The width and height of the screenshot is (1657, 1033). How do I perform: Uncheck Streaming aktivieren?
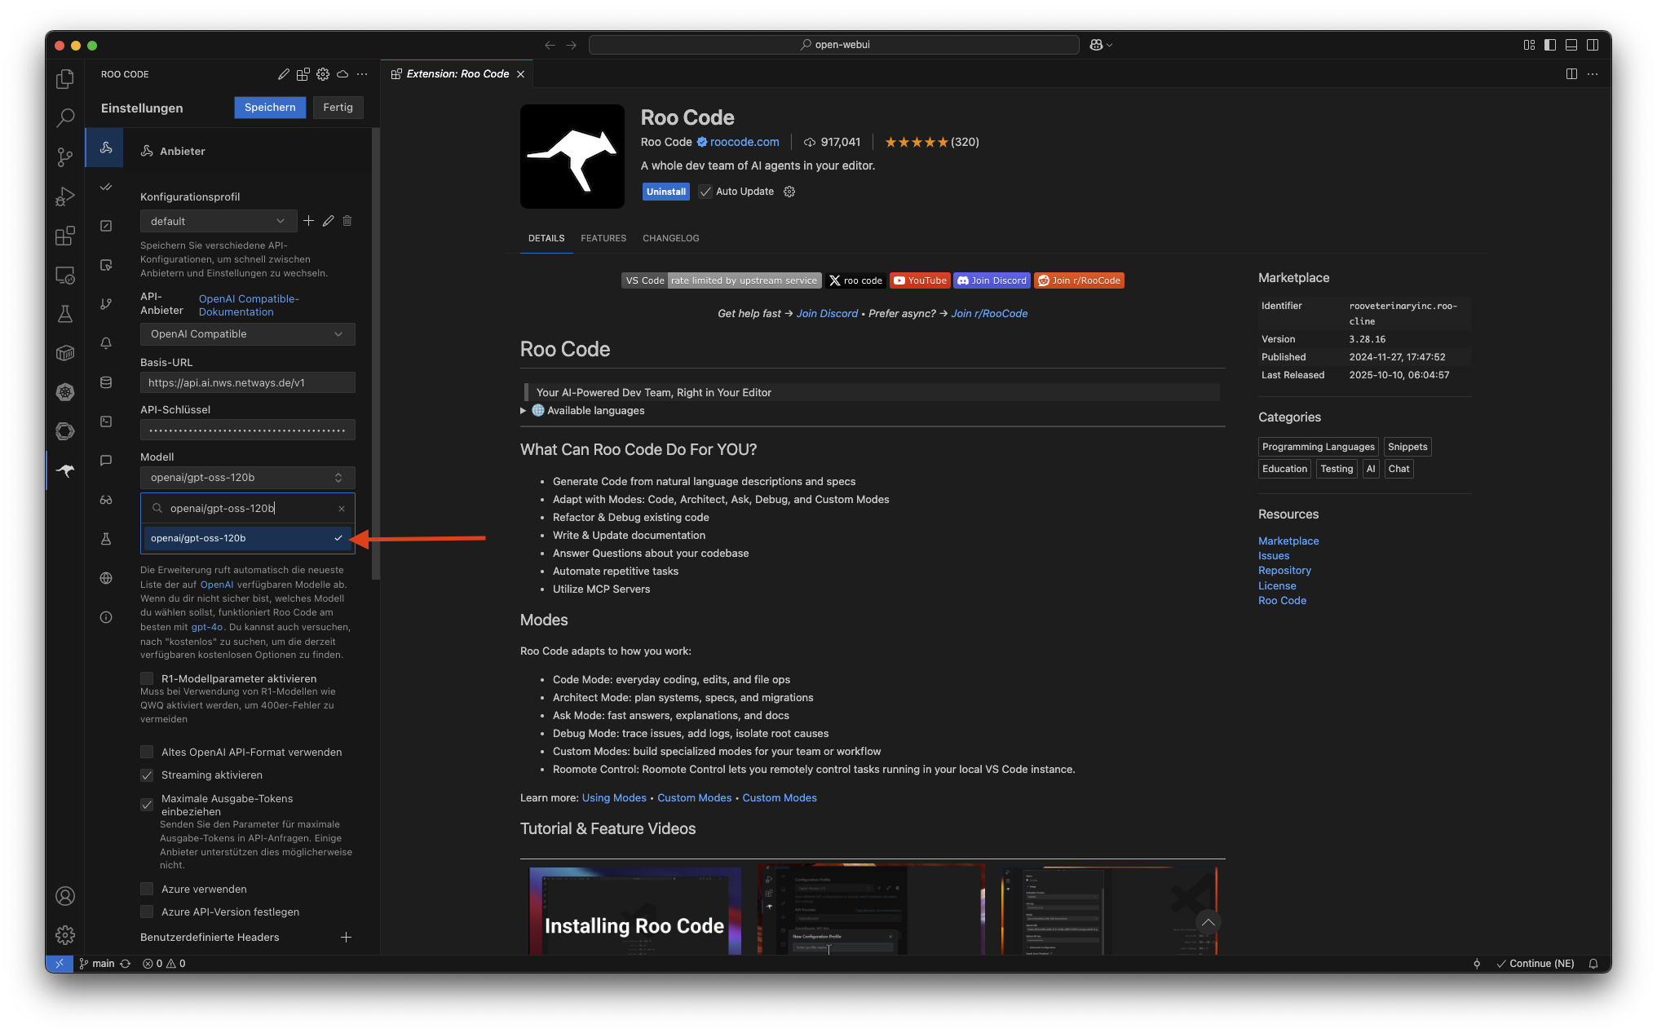click(147, 775)
